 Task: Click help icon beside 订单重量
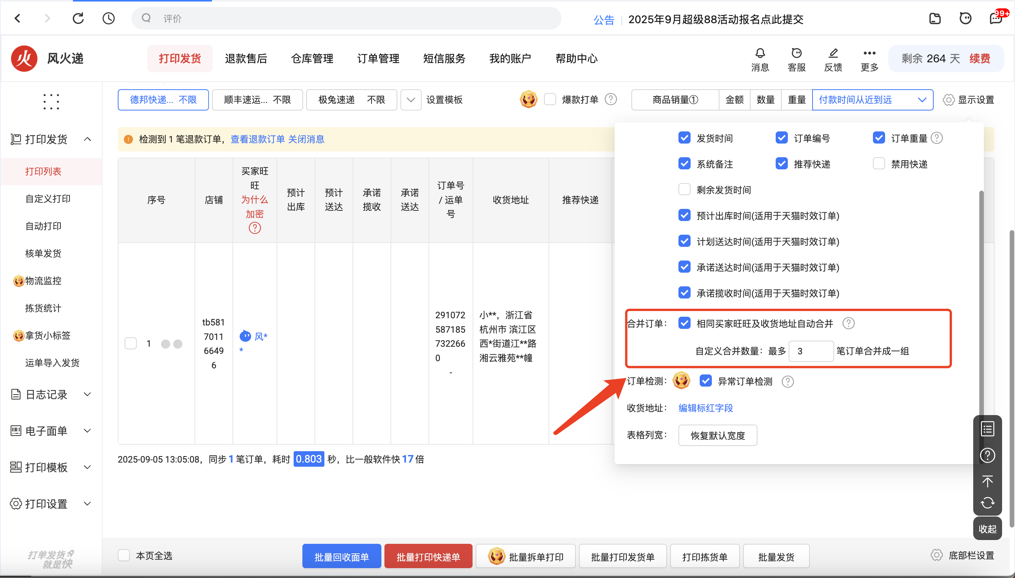(x=937, y=138)
